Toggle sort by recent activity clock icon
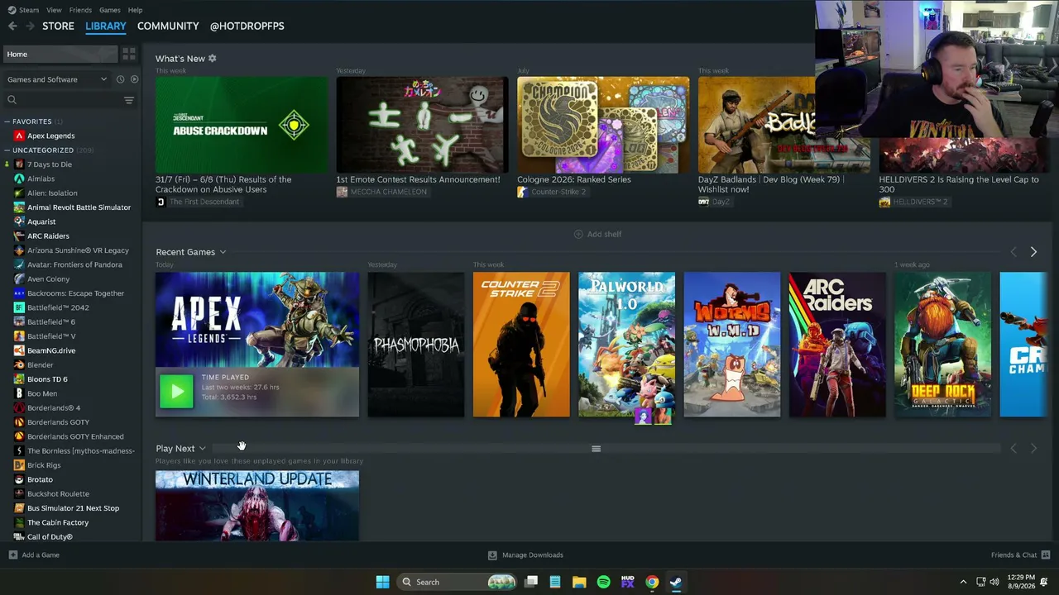The height and width of the screenshot is (595, 1059). [x=120, y=79]
